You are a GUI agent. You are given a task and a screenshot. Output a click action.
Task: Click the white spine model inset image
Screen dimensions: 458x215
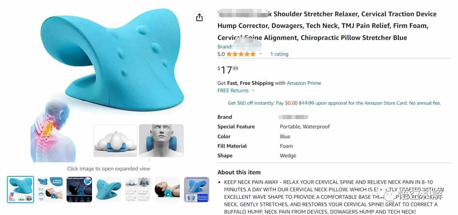coord(115,140)
